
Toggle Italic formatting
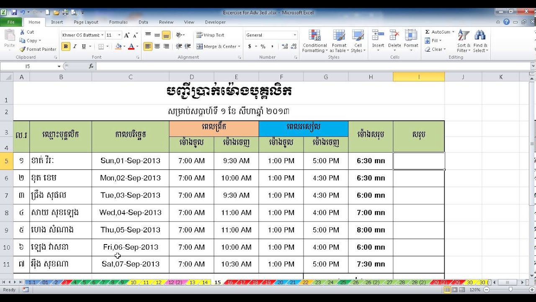click(x=75, y=47)
